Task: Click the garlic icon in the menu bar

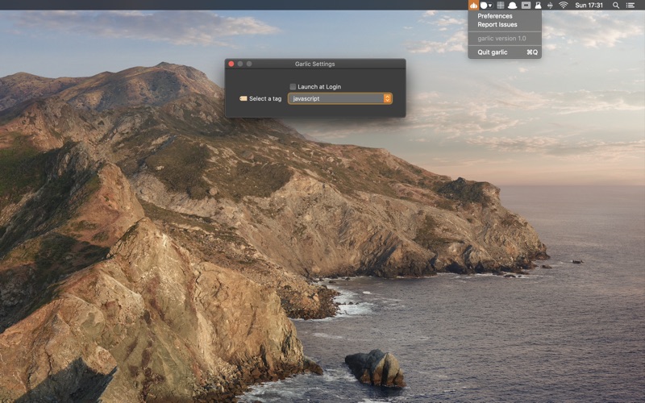Action: tap(473, 5)
